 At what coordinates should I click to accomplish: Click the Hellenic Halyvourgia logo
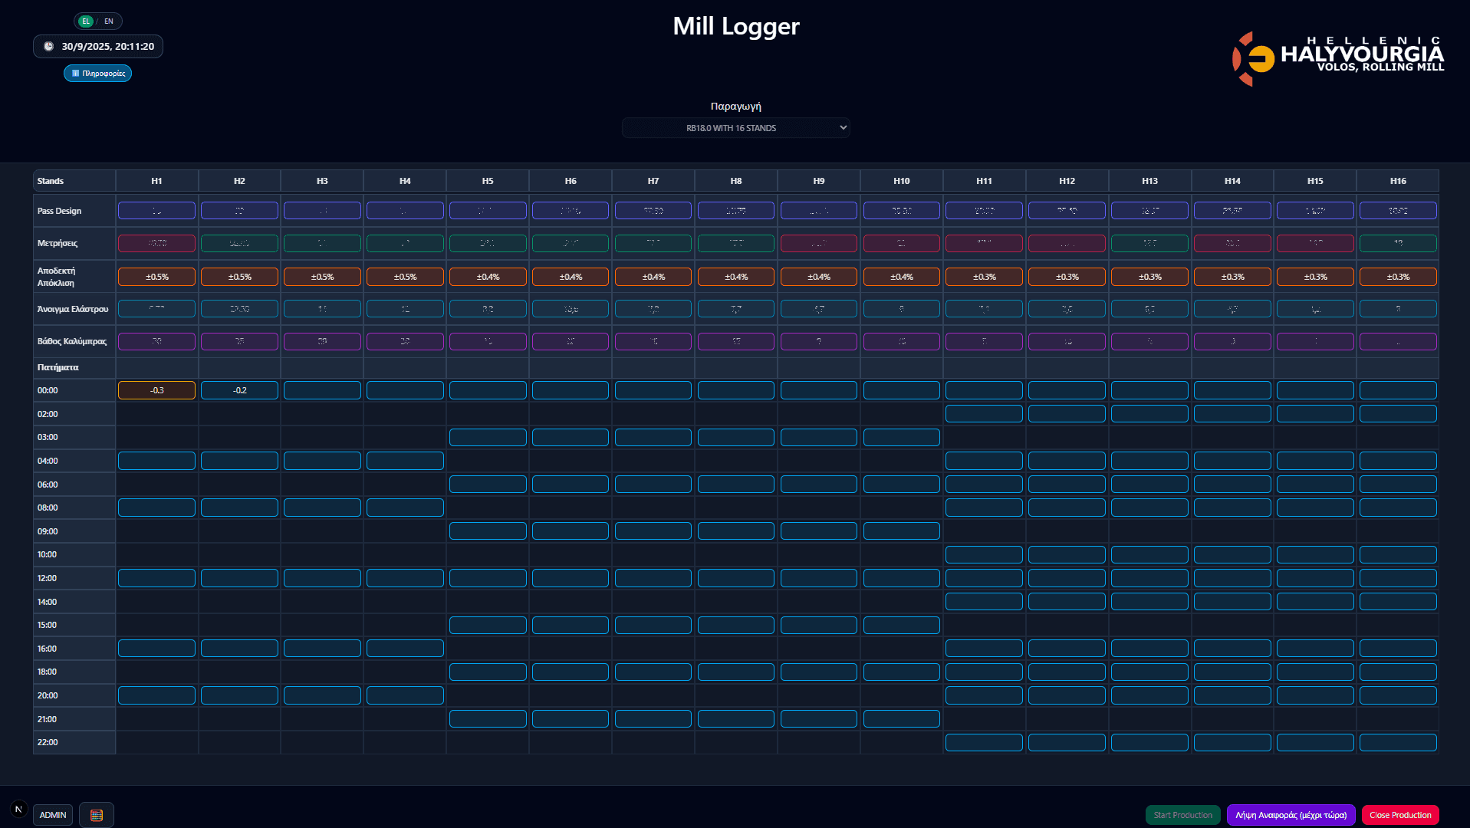click(x=1337, y=58)
